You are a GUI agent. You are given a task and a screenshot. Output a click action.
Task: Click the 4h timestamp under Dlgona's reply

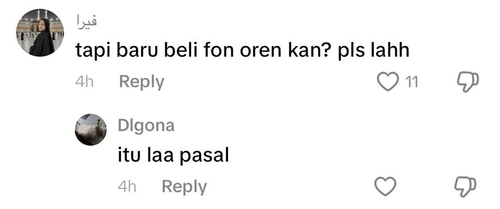pos(127,187)
